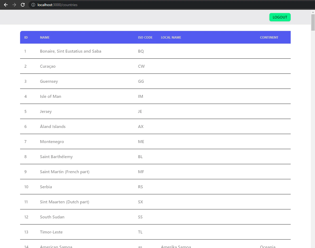Select the South Sudan row
This screenshot has height=248, width=315.
pyautogui.click(x=106, y=217)
